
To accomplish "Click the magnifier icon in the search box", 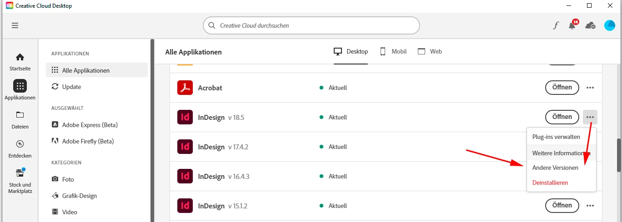I will (x=211, y=25).
